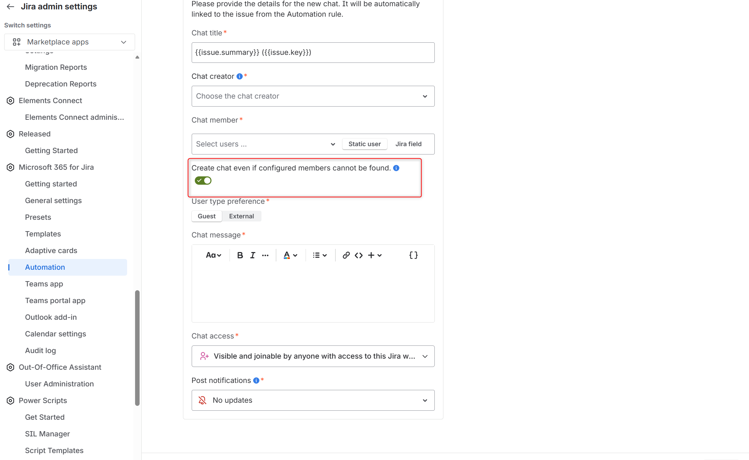
Task: Insert a link in chat message
Action: pyautogui.click(x=346, y=256)
